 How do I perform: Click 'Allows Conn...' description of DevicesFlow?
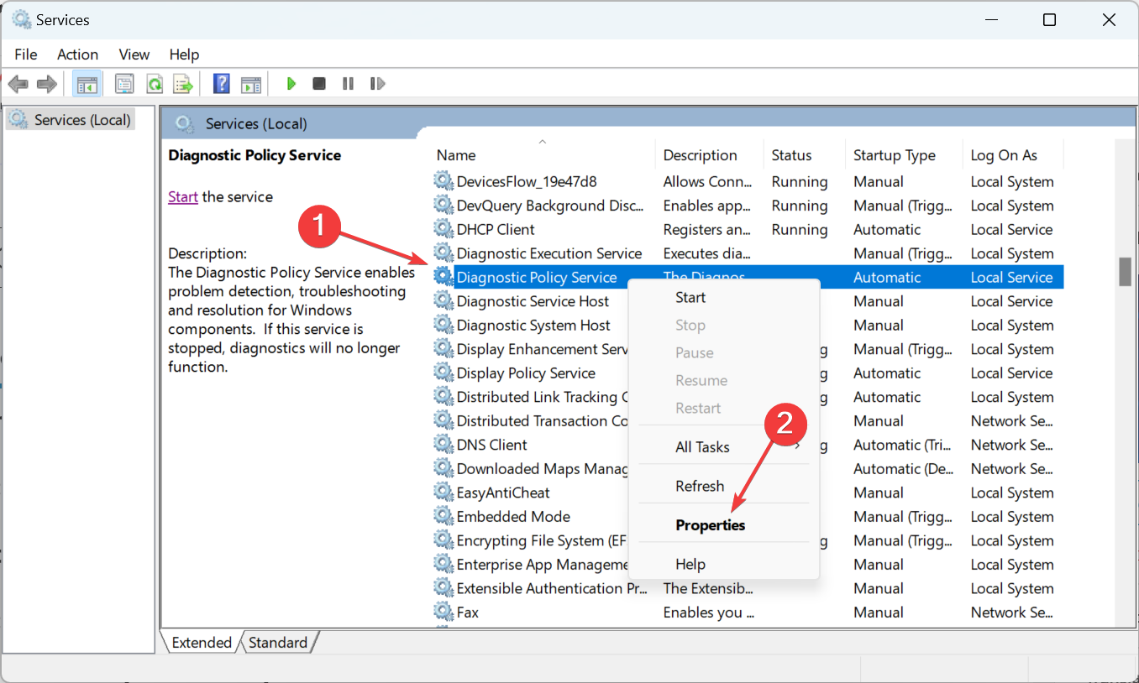[x=708, y=181]
